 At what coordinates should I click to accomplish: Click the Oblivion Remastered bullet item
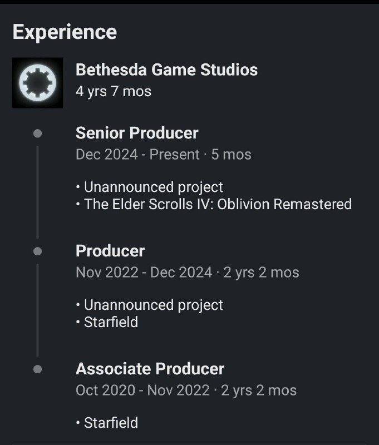coord(214,204)
